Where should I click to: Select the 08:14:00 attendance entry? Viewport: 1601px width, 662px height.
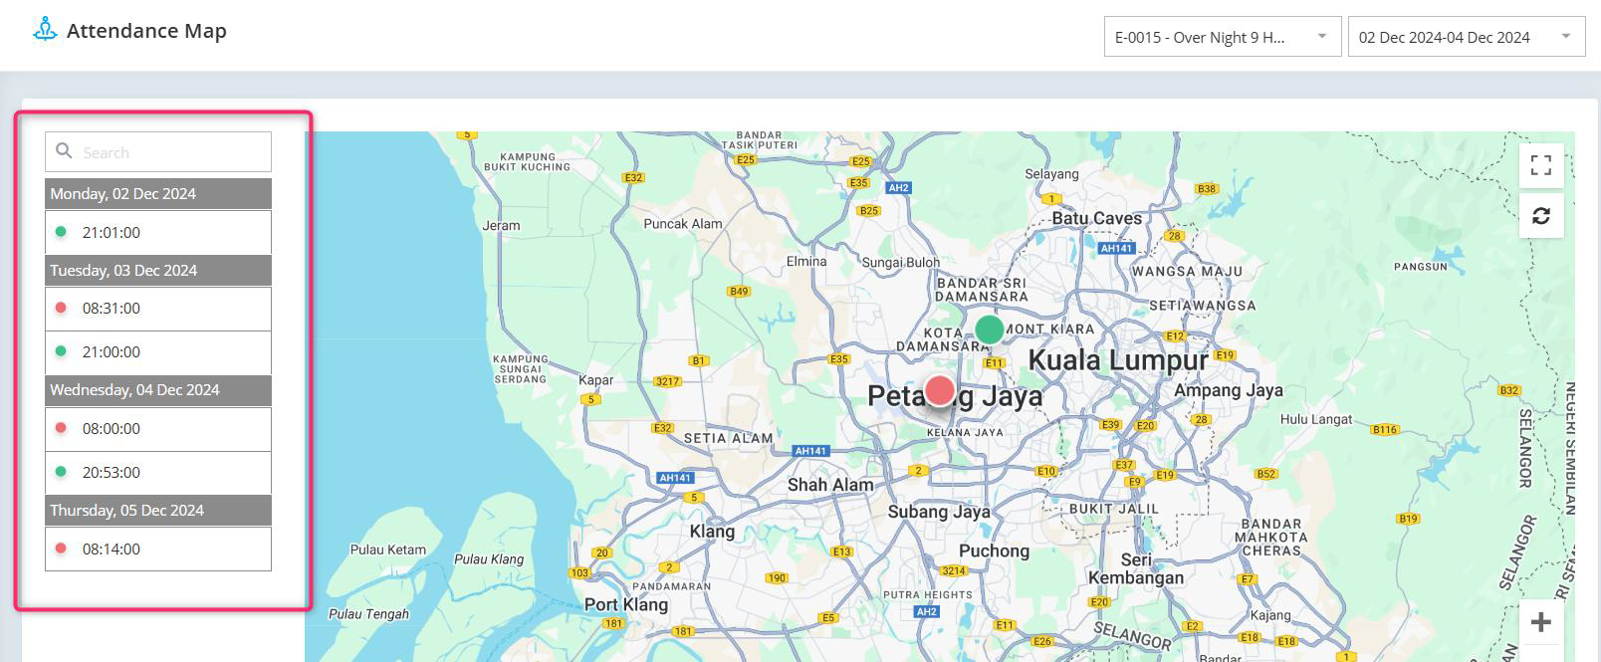point(158,550)
